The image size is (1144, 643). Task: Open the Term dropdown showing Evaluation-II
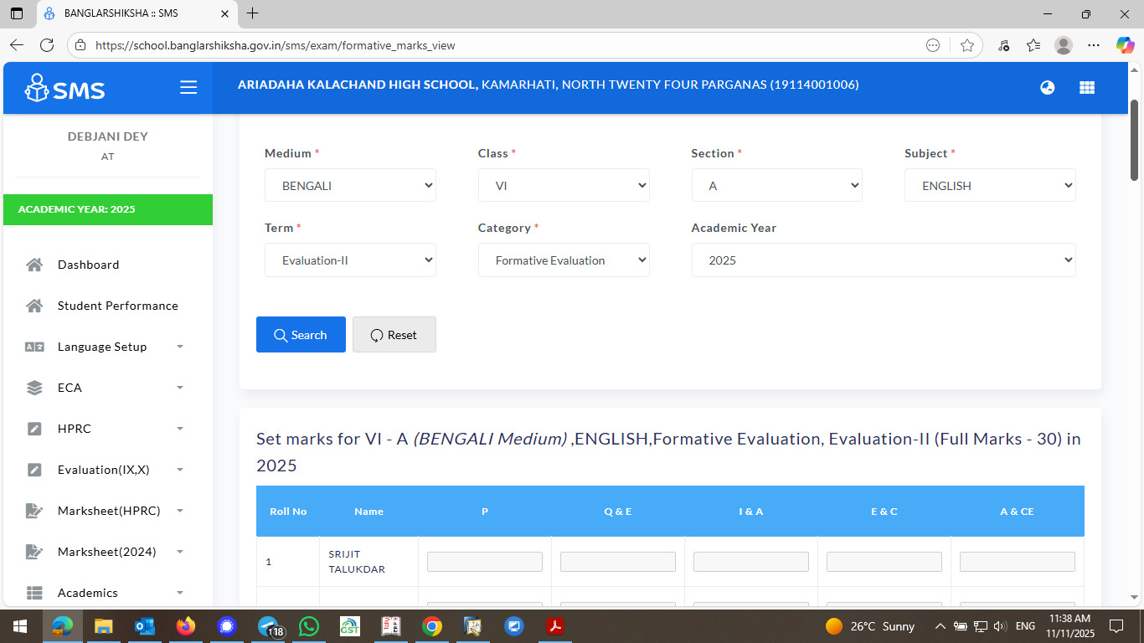(350, 260)
